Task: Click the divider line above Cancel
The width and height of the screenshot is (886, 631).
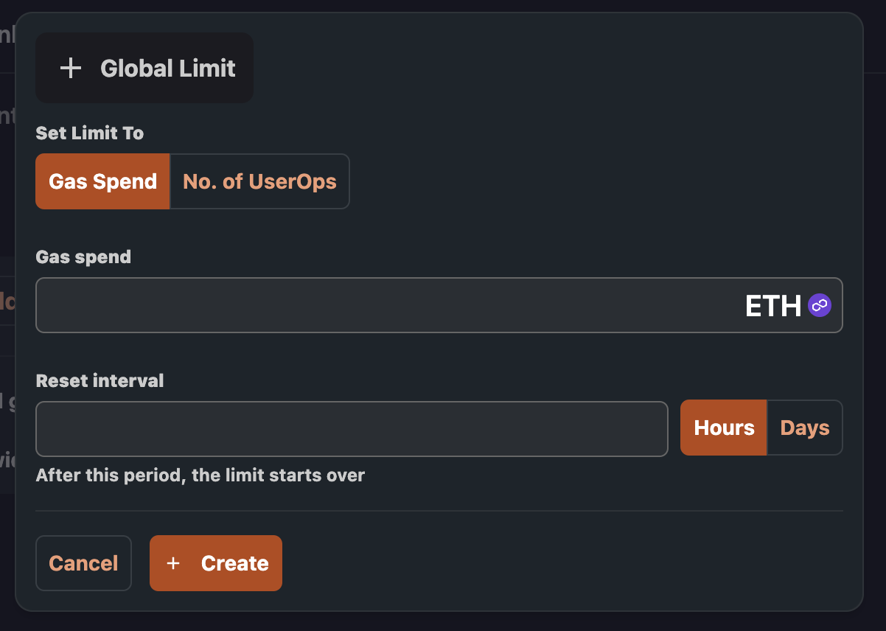Action: click(x=439, y=510)
